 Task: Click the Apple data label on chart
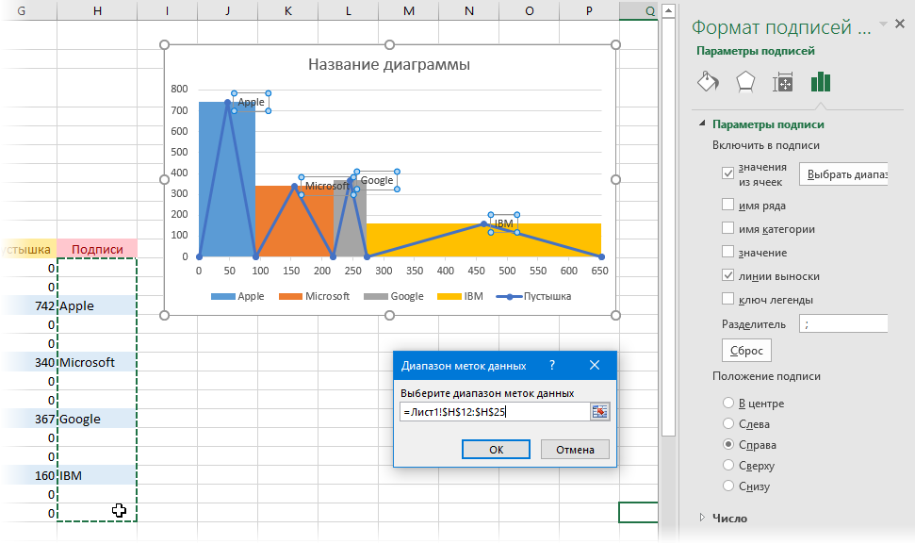coord(251,102)
